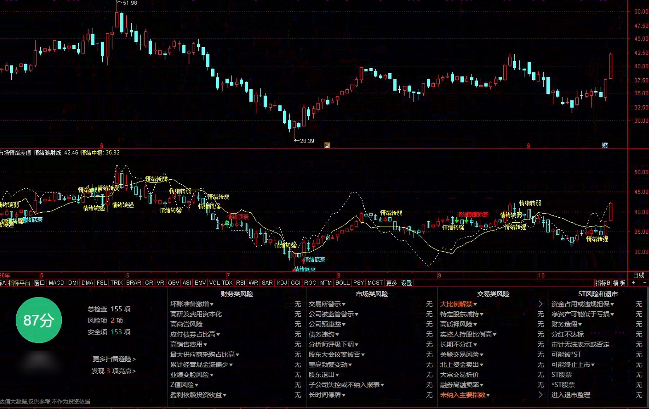Click the minus zoom-out icon

(x=645, y=283)
